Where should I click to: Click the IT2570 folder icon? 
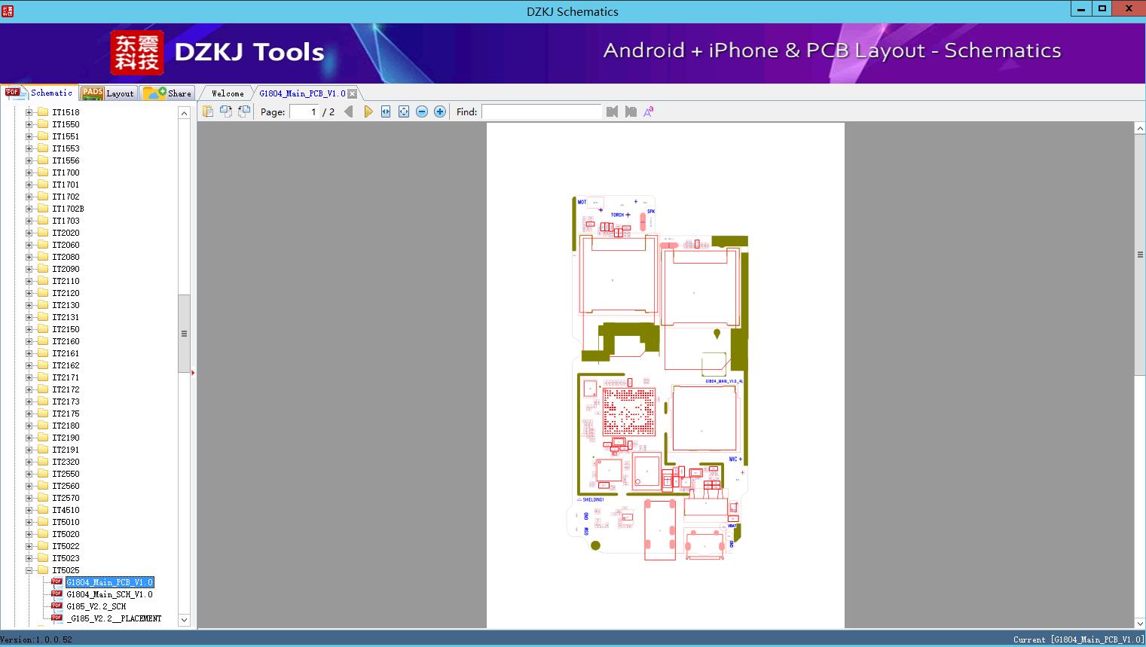click(43, 498)
